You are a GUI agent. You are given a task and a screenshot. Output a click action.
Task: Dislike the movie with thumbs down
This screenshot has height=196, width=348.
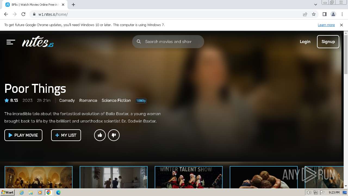(x=114, y=135)
